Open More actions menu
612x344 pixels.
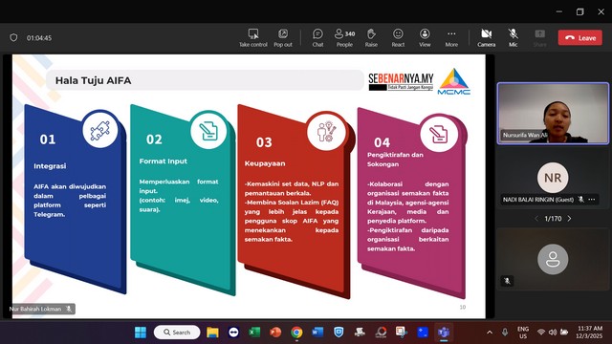451,38
